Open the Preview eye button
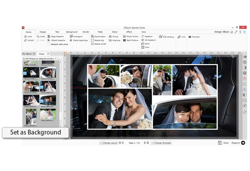The width and height of the screenshot is (250, 171). click(x=194, y=37)
